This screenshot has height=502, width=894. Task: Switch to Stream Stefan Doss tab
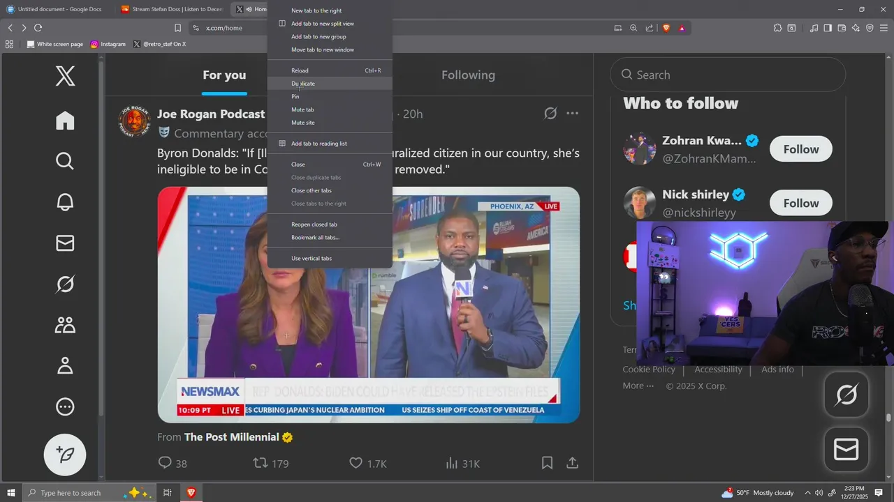click(x=173, y=9)
